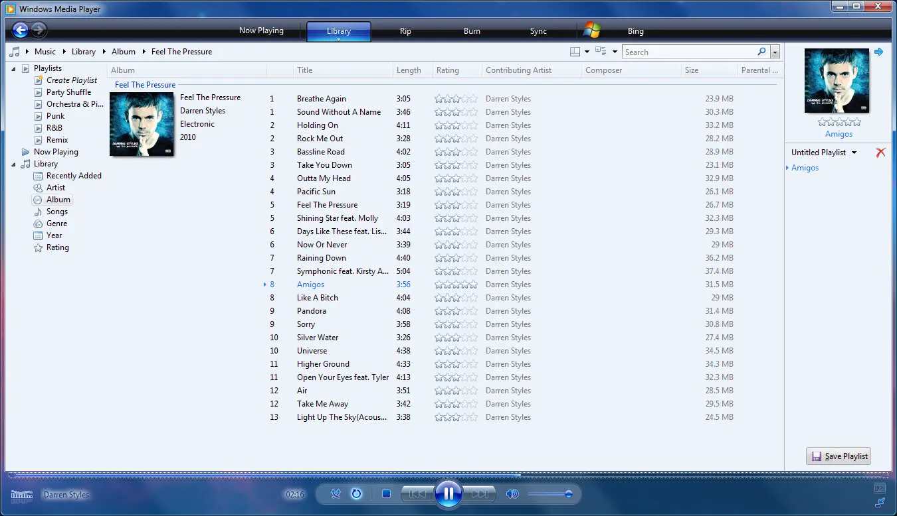
Task: Click the blue Back navigation arrow
Action: (20, 30)
